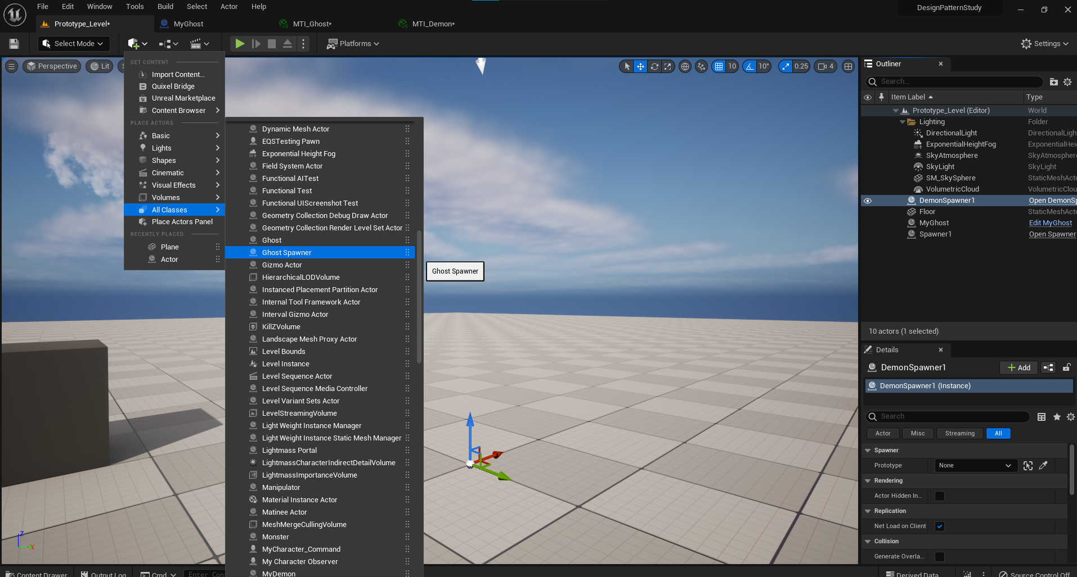This screenshot has height=577, width=1077.
Task: Click the Stop playback button
Action: pos(272,44)
